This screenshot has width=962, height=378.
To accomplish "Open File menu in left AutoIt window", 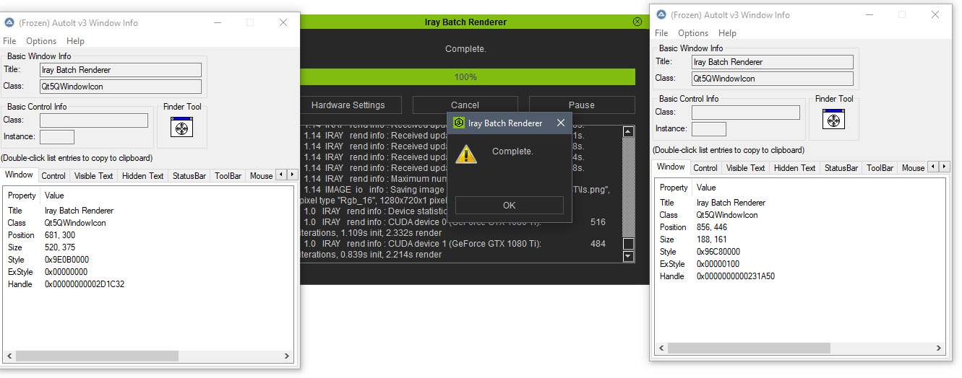I will pos(9,41).
